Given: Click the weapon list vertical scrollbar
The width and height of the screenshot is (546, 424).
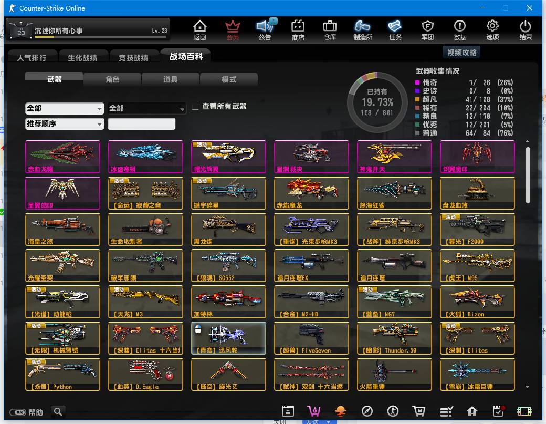Looking at the screenshot, I should point(528,174).
